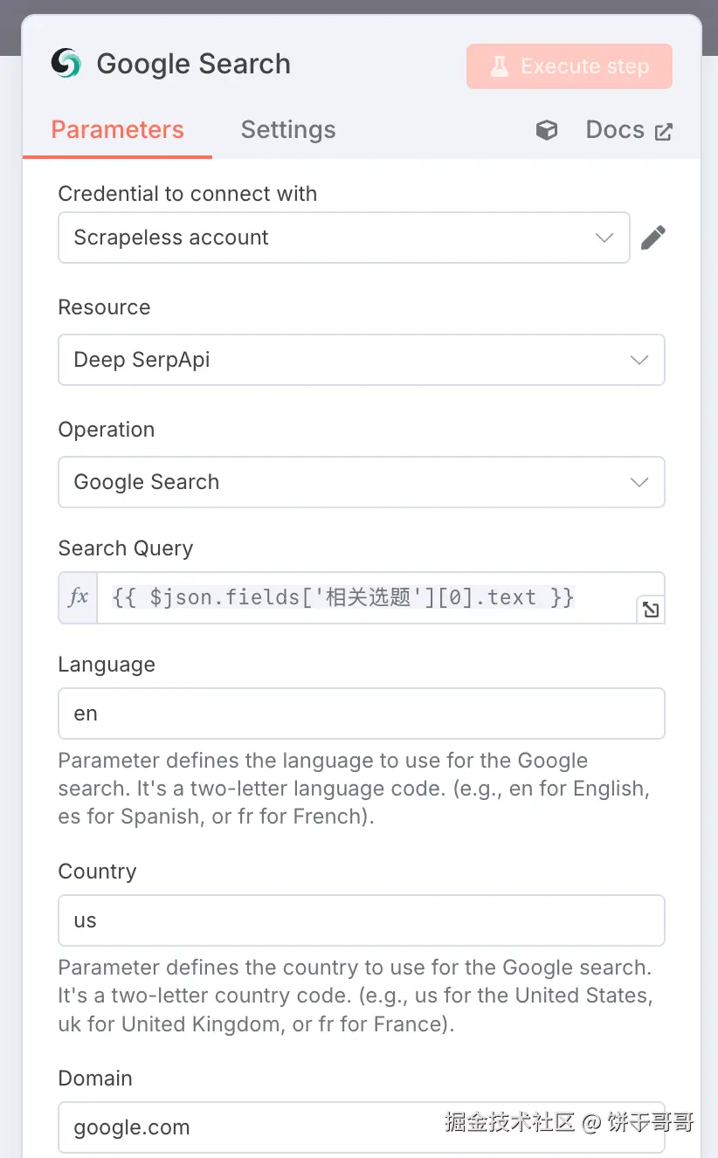Click the Google Search node title
The image size is (718, 1158).
tap(193, 64)
